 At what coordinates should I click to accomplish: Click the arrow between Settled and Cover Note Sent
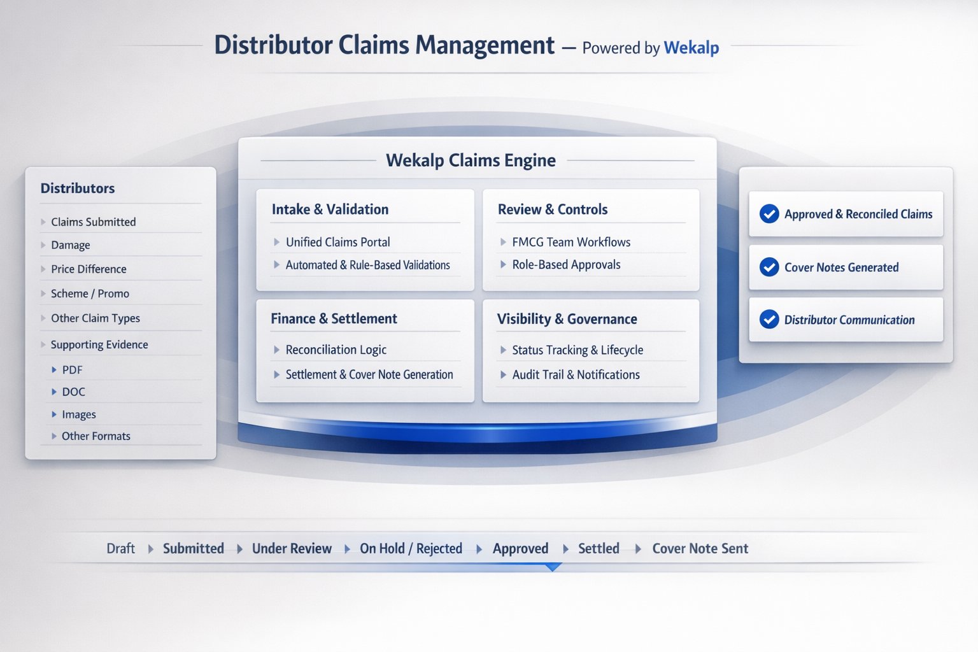[638, 549]
